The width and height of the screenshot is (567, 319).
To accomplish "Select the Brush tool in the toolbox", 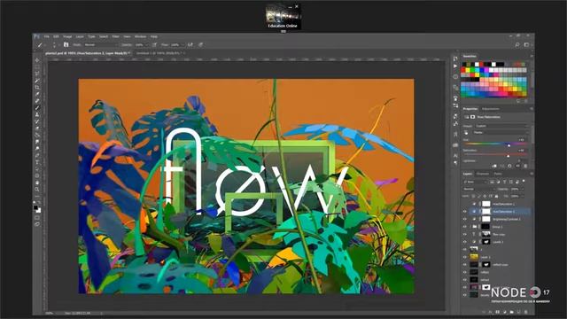I will pos(37,108).
